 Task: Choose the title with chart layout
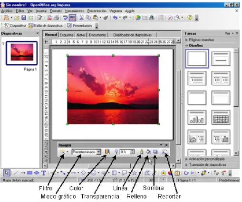(x=197, y=117)
